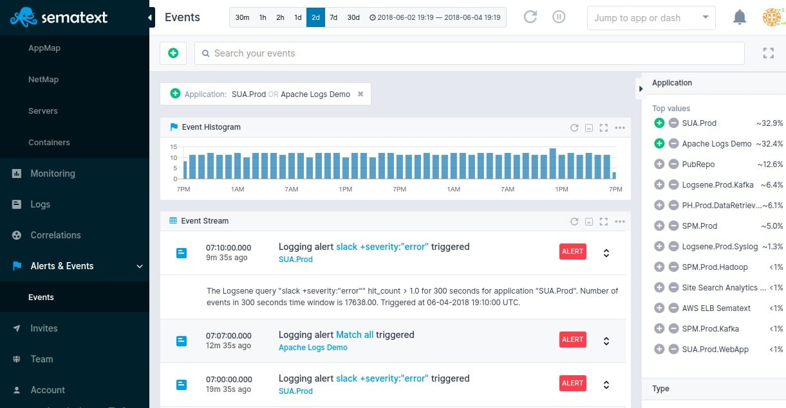The width and height of the screenshot is (786, 408).
Task: Select the 1h time range
Action: point(263,17)
